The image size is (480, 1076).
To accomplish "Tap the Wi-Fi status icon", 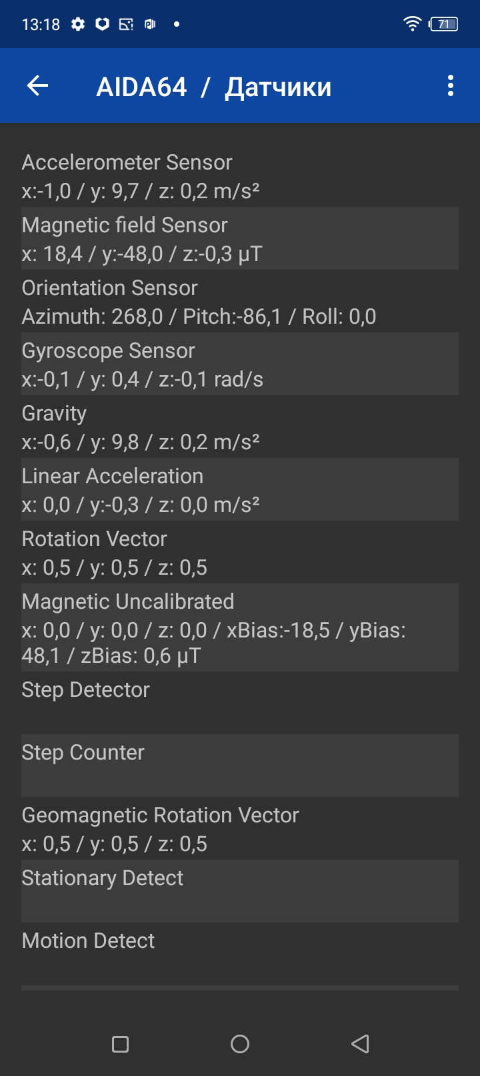I will (413, 25).
